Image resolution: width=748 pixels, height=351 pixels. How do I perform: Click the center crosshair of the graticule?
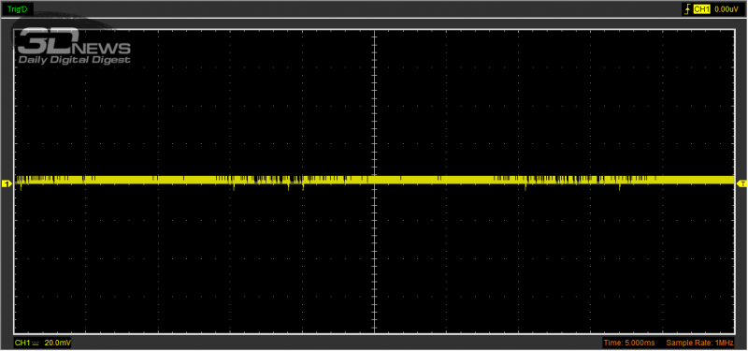(375, 181)
